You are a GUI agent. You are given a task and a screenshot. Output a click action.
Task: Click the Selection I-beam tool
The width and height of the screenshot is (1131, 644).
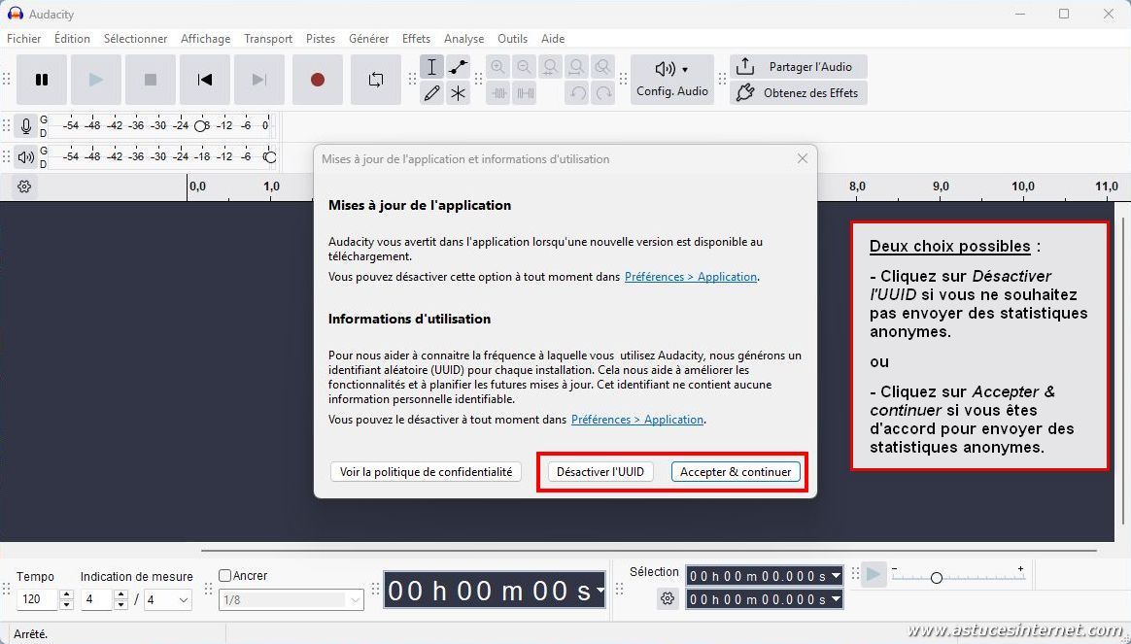pyautogui.click(x=432, y=67)
